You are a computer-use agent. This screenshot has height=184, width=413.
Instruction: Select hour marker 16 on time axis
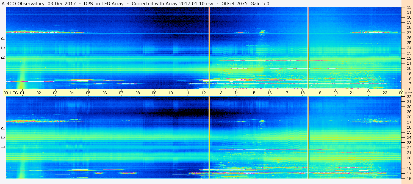click(x=270, y=93)
